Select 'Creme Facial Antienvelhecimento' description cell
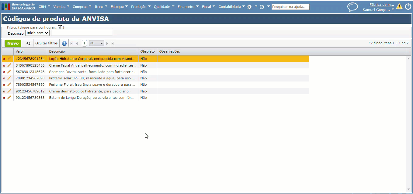The image size is (413, 194). coord(93,65)
